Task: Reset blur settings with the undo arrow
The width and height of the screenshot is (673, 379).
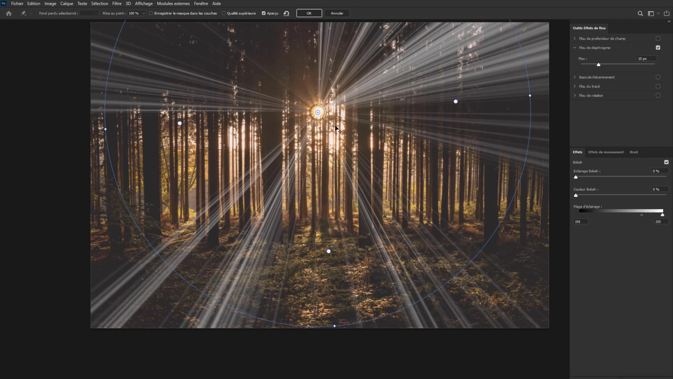Action: (286, 13)
